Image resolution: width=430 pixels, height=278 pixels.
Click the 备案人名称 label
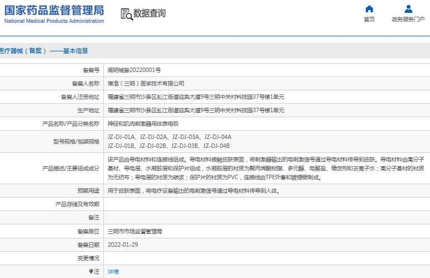[x=85, y=84]
